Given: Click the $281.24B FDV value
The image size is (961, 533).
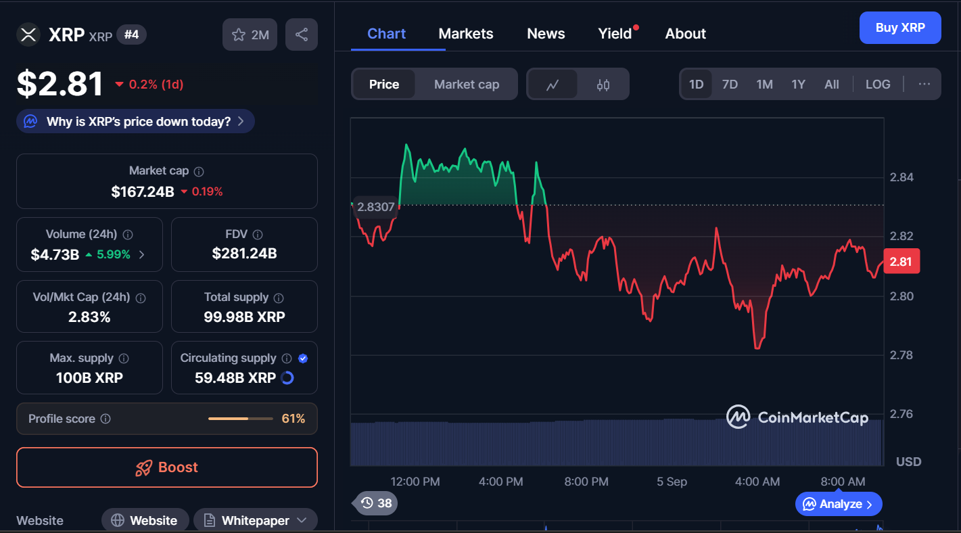Looking at the screenshot, I should tap(244, 254).
